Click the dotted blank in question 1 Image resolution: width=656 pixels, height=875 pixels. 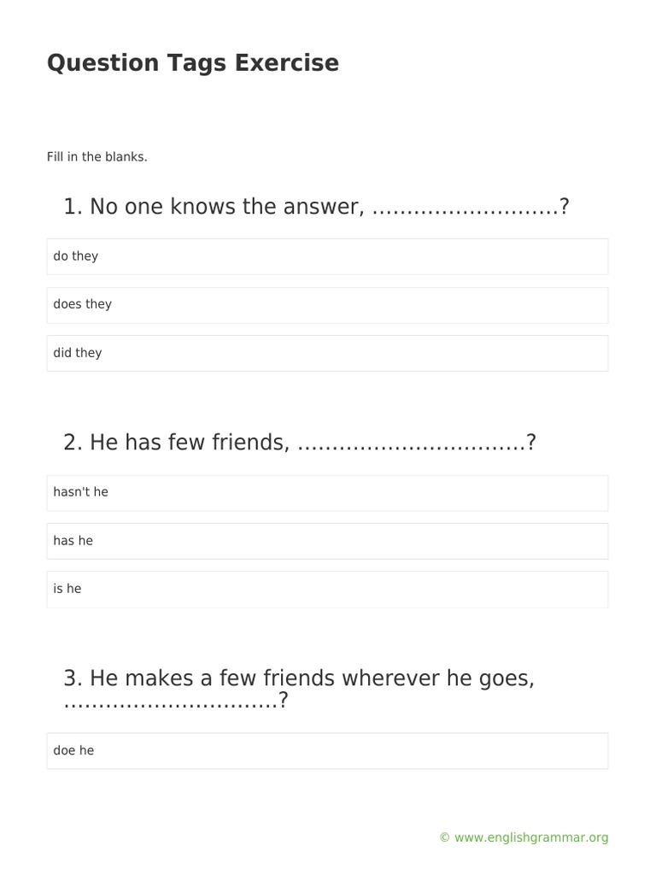coord(466,208)
